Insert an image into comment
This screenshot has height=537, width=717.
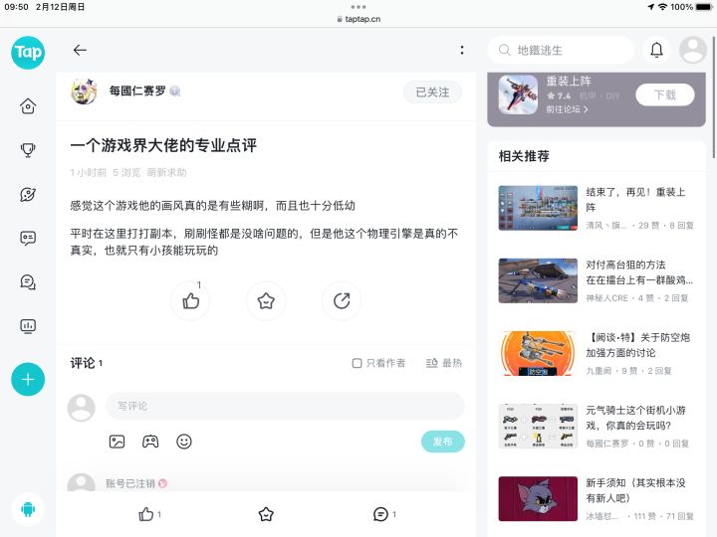tap(118, 442)
